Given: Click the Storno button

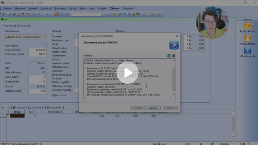Looking at the screenshot, I should pos(170,108).
